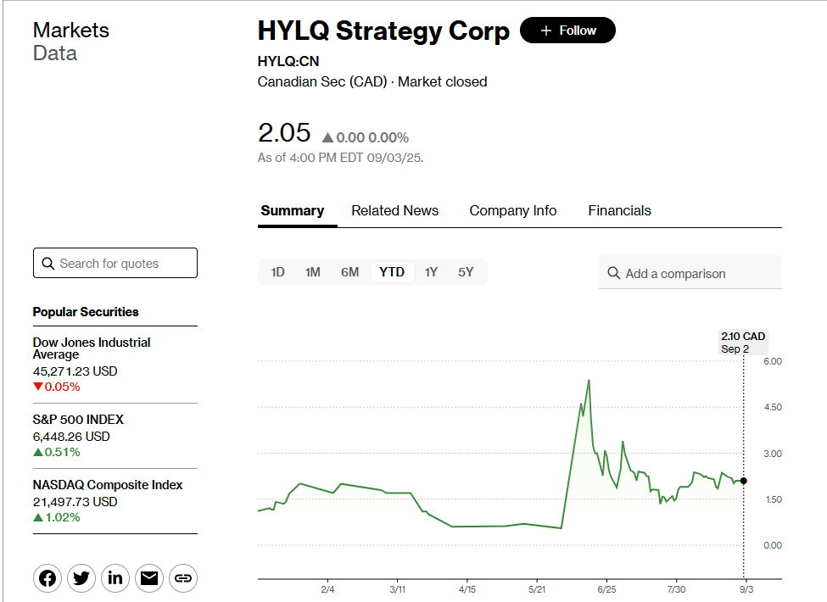
Task: Click the 2/4 date axis label
Action: pyautogui.click(x=327, y=589)
